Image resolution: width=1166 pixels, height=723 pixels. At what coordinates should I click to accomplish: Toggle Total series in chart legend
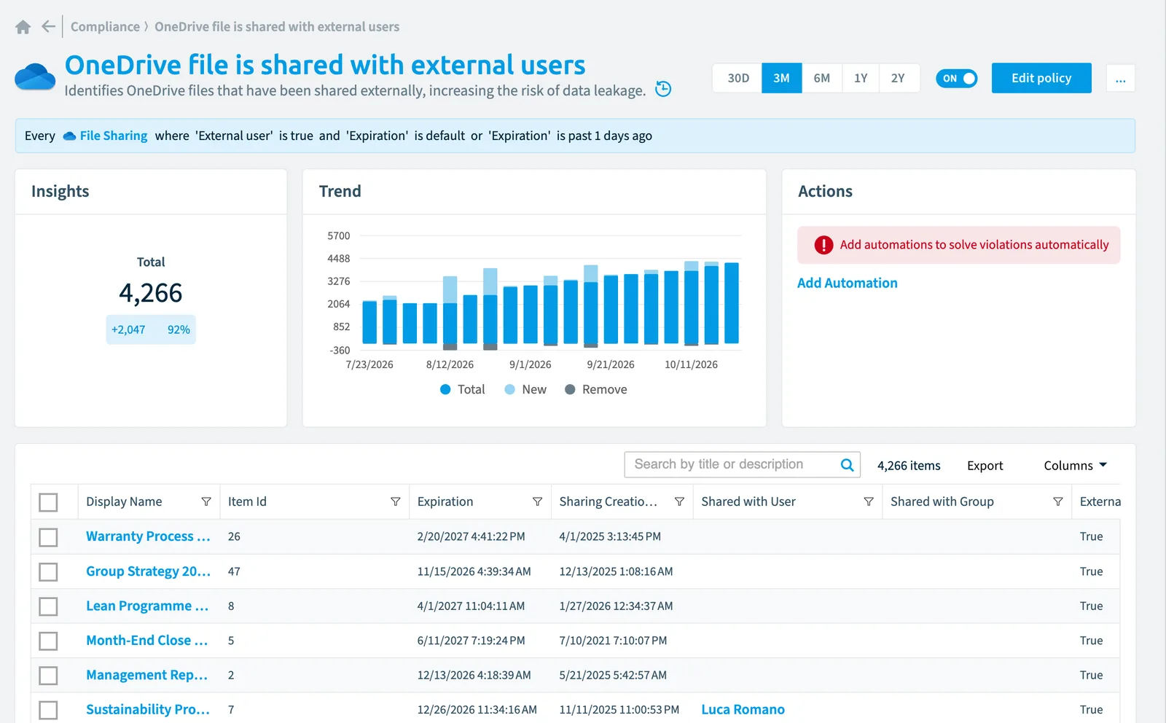coord(462,389)
